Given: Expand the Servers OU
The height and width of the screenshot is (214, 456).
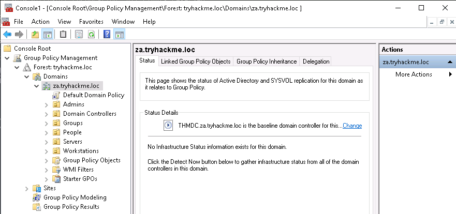Looking at the screenshot, I should pyautogui.click(x=47, y=142).
